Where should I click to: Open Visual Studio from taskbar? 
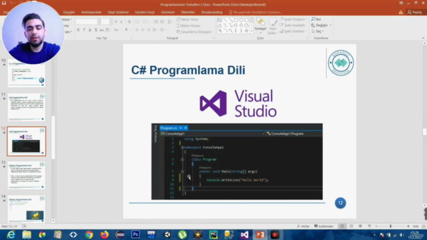[245, 235]
